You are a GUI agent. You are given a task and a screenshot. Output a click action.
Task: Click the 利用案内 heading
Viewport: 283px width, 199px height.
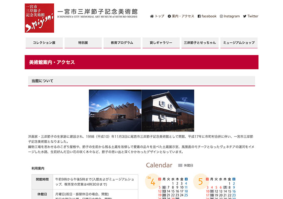pyautogui.click(x=38, y=168)
